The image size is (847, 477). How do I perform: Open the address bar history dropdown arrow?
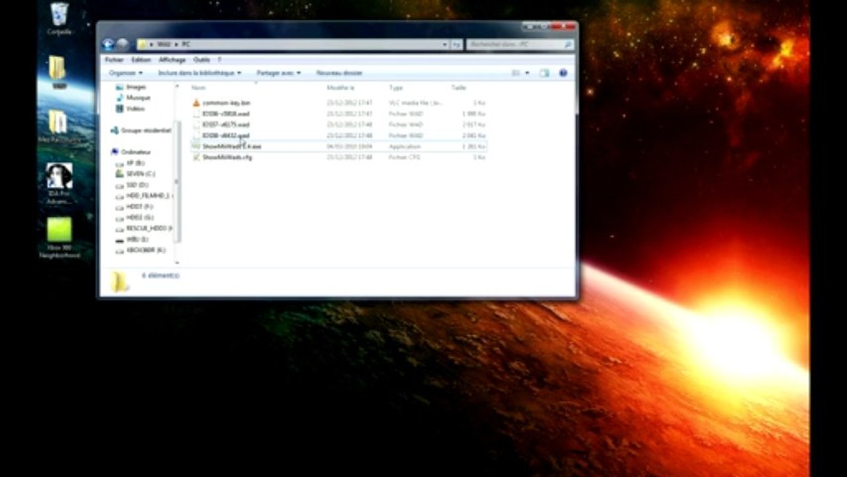(445, 44)
